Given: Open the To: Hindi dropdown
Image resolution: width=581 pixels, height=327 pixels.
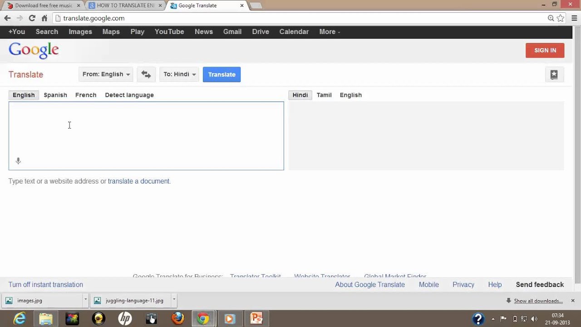Looking at the screenshot, I should 179,74.
